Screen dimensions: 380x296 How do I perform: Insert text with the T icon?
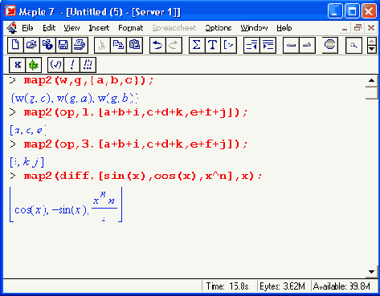[x=213, y=45]
